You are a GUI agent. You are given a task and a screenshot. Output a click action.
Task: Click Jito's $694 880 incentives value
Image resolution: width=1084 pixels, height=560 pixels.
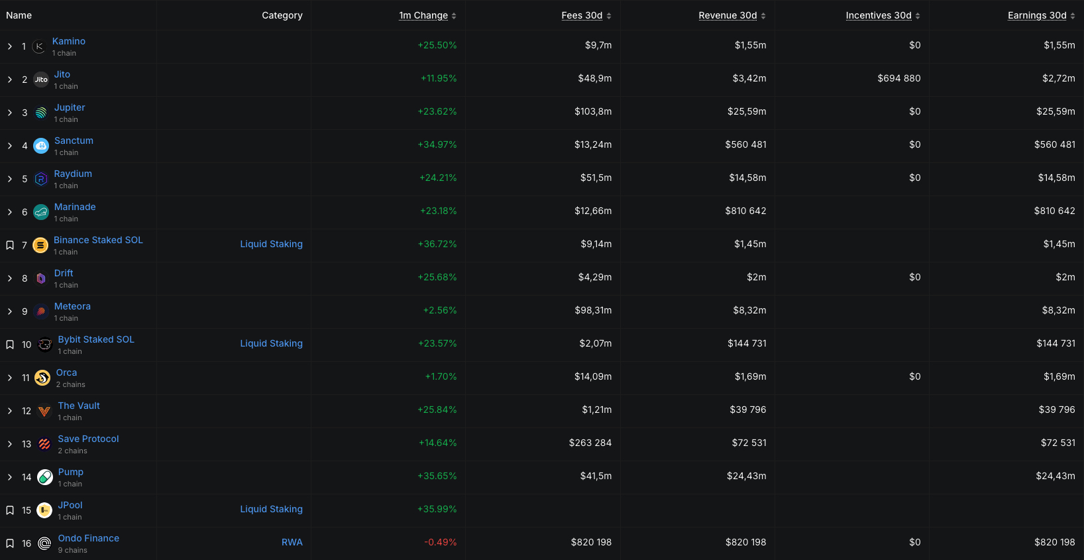(899, 78)
